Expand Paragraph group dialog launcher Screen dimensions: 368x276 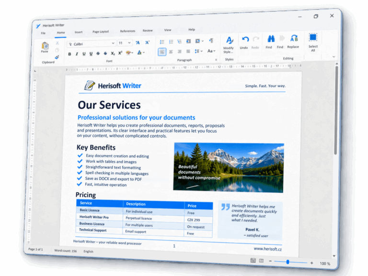click(x=216, y=60)
